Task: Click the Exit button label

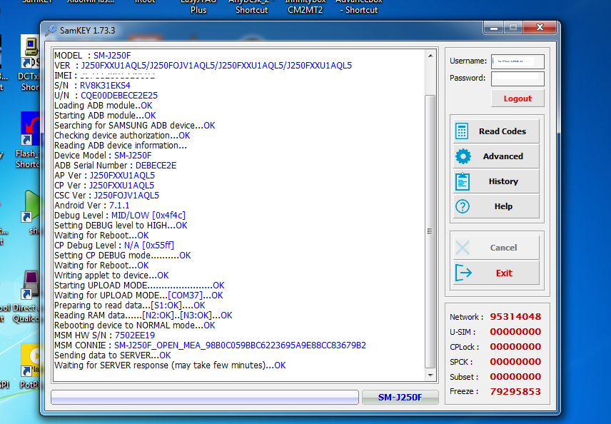Action: coord(504,273)
